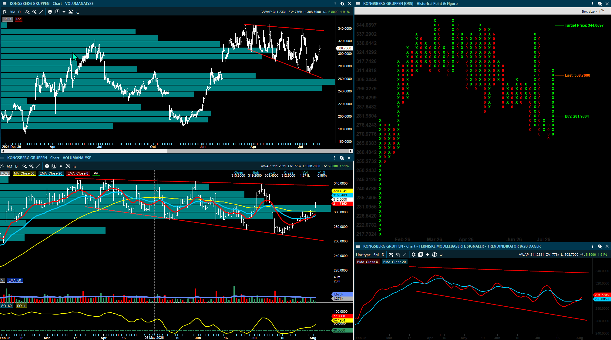
Task: Click refresh currency icon in bottom-left 6M chart
Action: click(x=68, y=166)
